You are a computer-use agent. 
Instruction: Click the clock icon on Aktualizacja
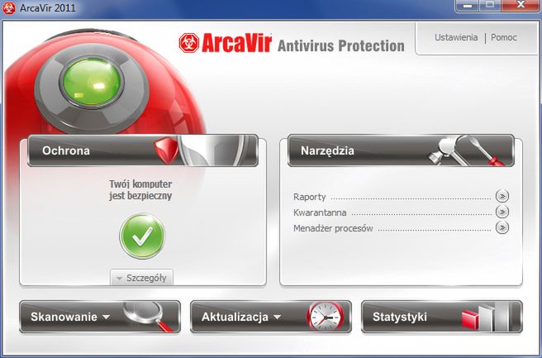pyautogui.click(x=325, y=316)
